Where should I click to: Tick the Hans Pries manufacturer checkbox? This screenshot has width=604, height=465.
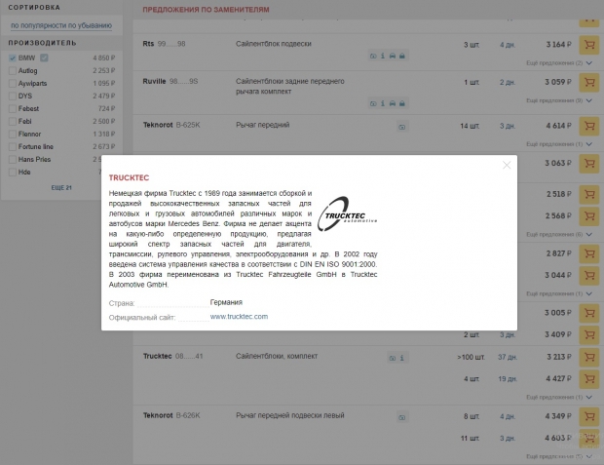[x=12, y=159]
